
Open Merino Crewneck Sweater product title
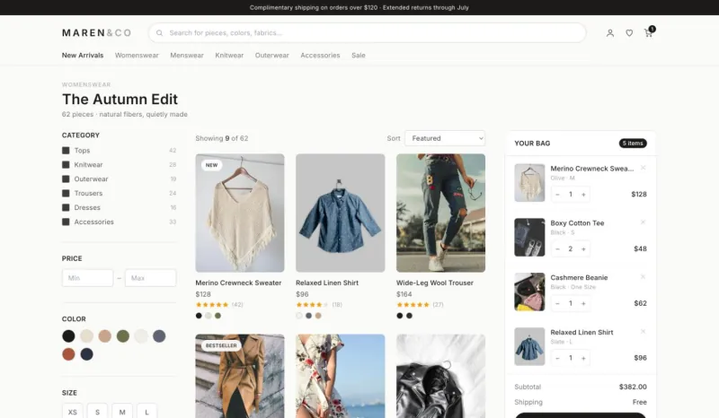238,283
